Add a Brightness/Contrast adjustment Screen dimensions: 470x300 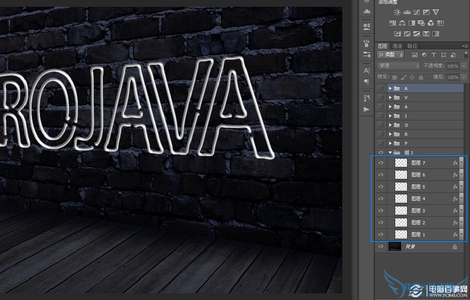point(397,12)
